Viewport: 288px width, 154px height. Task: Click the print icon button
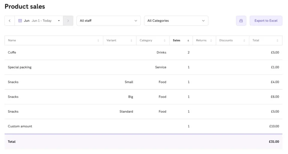[x=241, y=21]
